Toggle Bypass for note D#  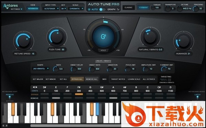pos(45,94)
